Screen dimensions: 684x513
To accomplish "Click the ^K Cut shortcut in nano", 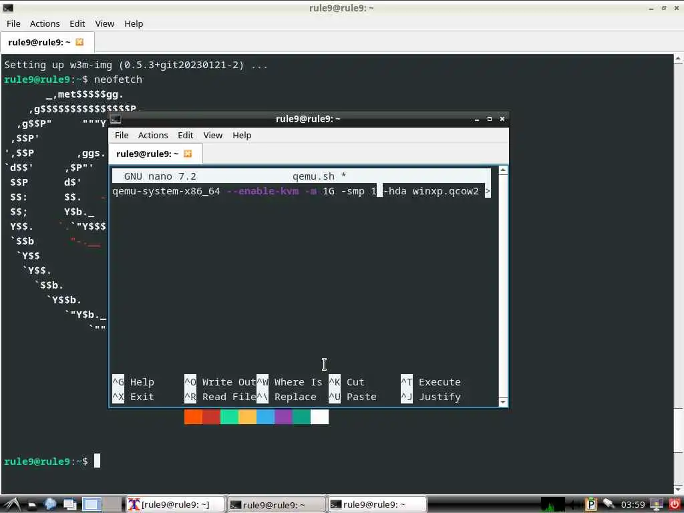I will 347,382.
